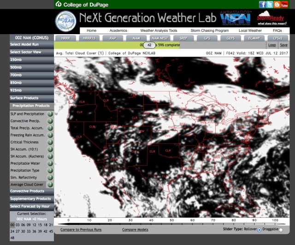
Task: Expand Select Model Run menu
Action: 32,45
